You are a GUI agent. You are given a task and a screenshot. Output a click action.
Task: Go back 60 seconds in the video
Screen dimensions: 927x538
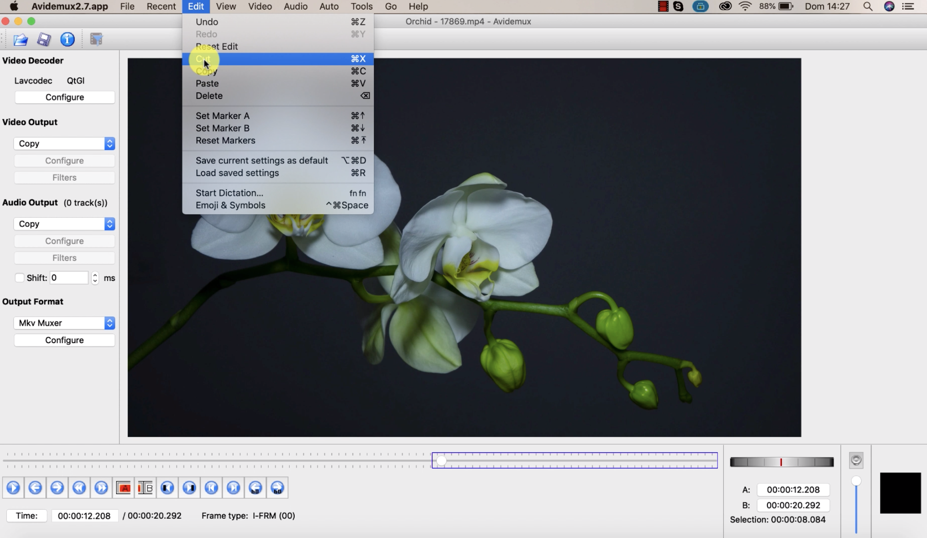(x=255, y=488)
